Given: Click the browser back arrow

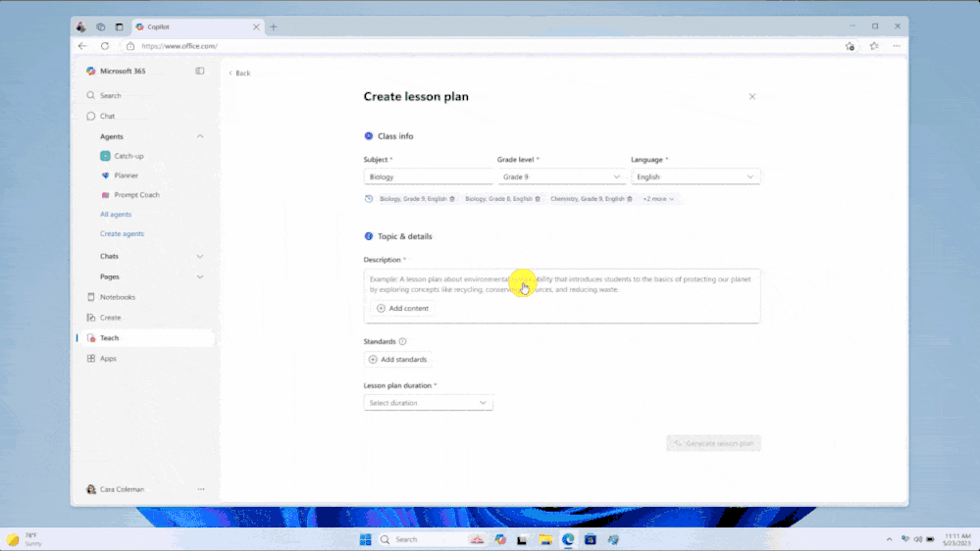Looking at the screenshot, I should (82, 46).
